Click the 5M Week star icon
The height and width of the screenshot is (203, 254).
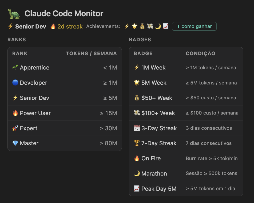137,83
